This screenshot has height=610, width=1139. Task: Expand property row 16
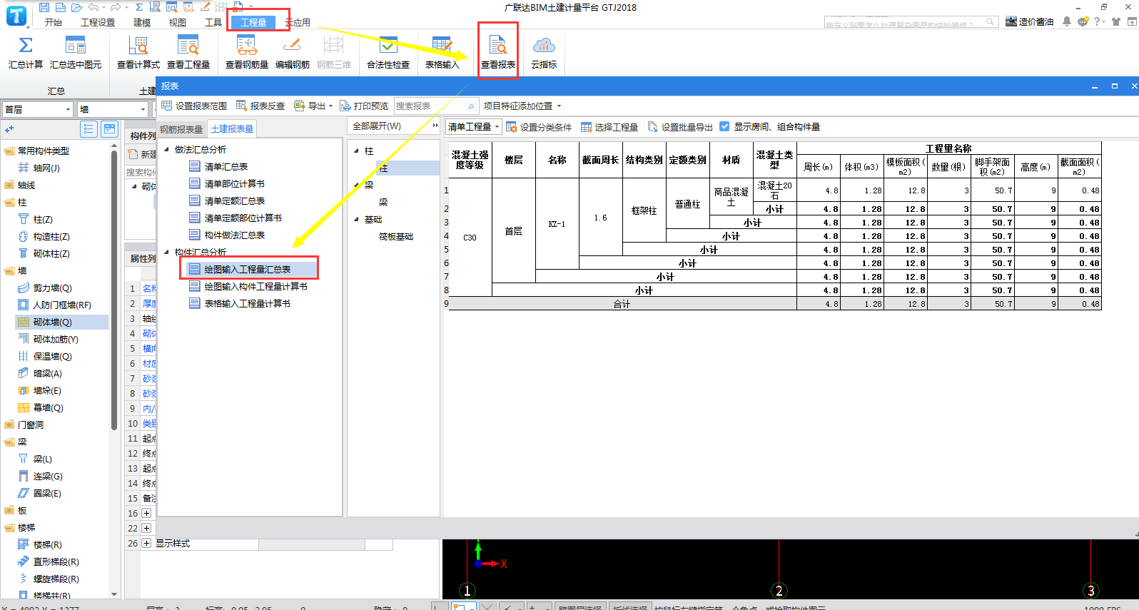(x=146, y=513)
